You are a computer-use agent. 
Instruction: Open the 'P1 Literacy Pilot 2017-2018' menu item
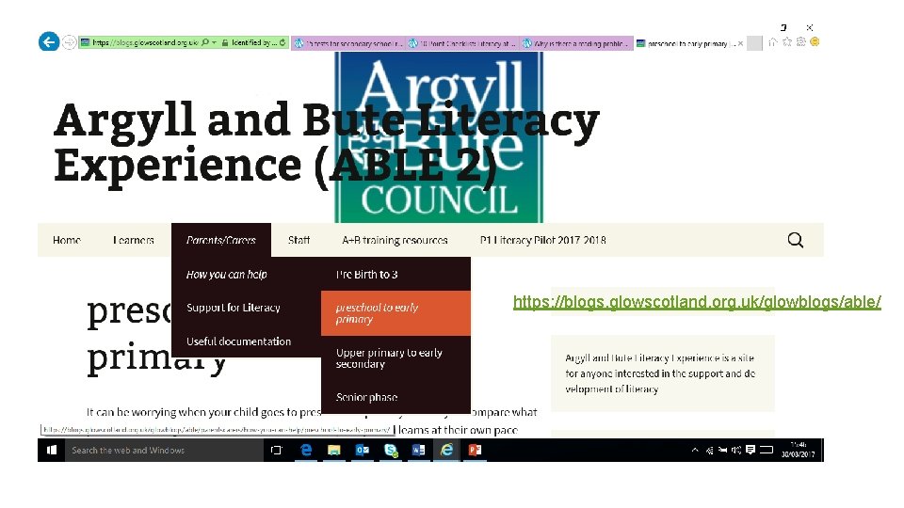pos(542,240)
